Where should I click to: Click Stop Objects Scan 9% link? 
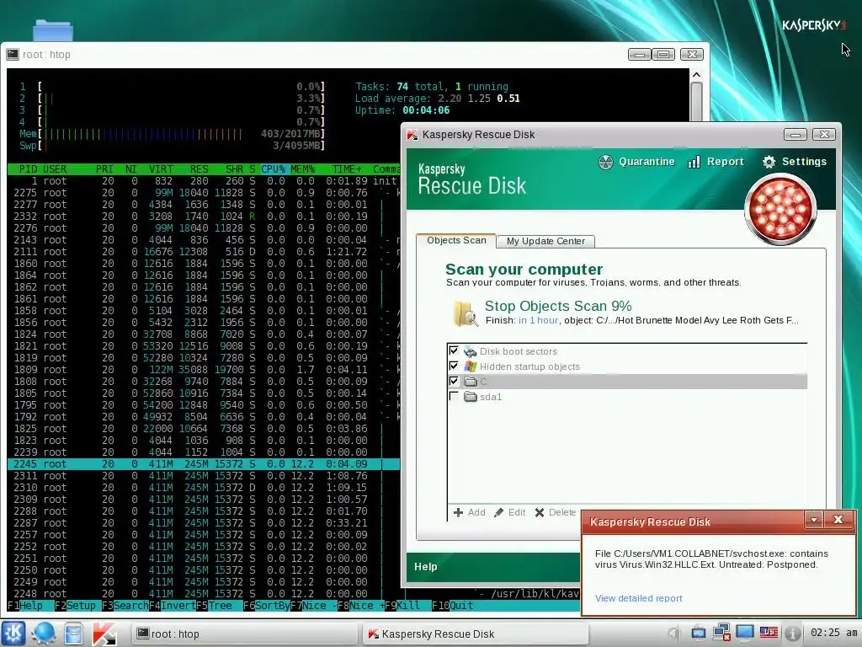pos(558,306)
